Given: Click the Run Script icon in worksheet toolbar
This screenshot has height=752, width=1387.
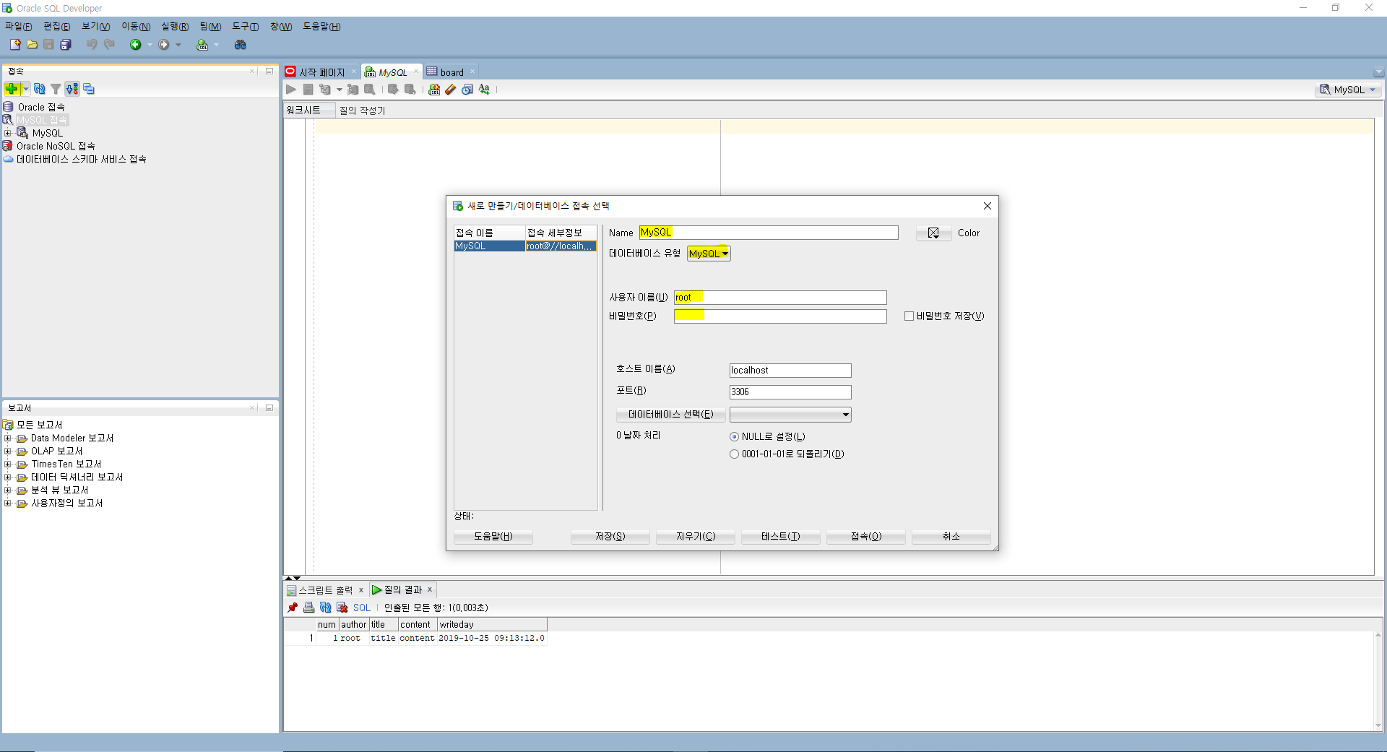Looking at the screenshot, I should click(308, 90).
